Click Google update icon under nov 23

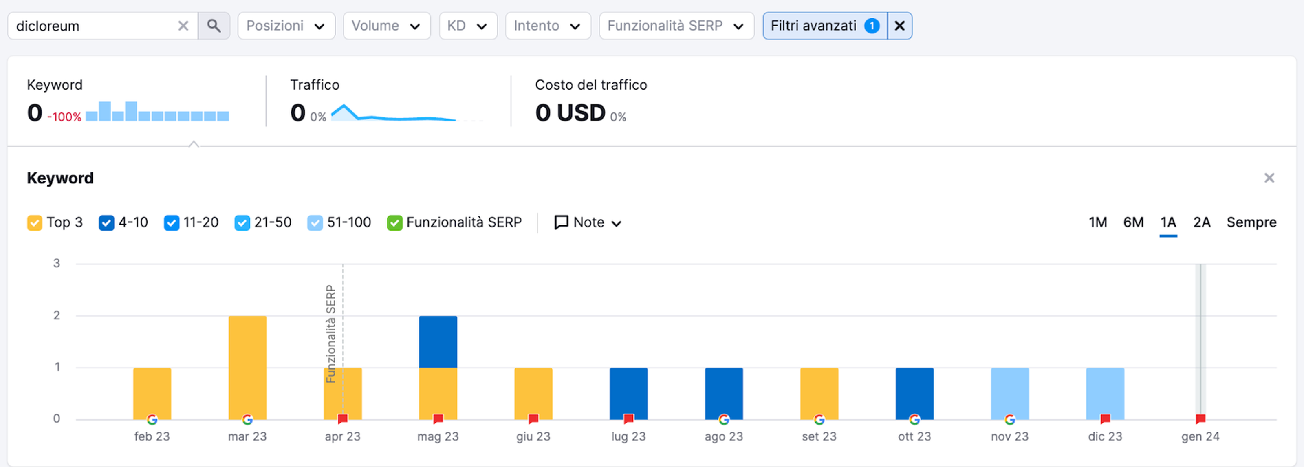[1009, 419]
